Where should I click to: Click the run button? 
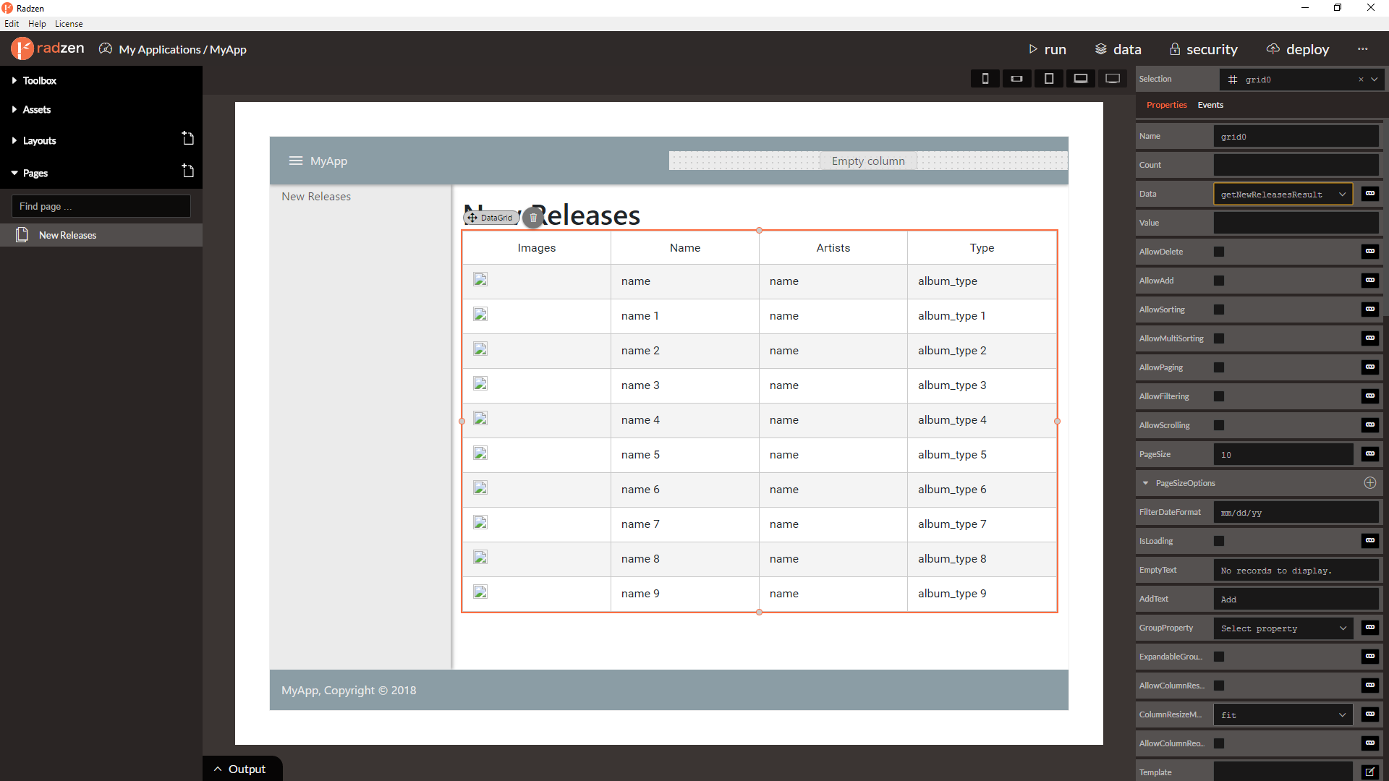pos(1048,49)
